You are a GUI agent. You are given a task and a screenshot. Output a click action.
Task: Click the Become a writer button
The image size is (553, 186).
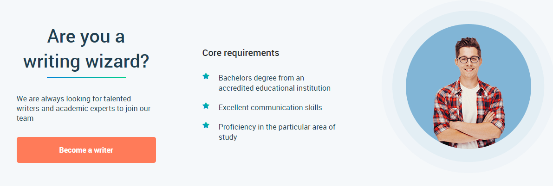coord(86,150)
